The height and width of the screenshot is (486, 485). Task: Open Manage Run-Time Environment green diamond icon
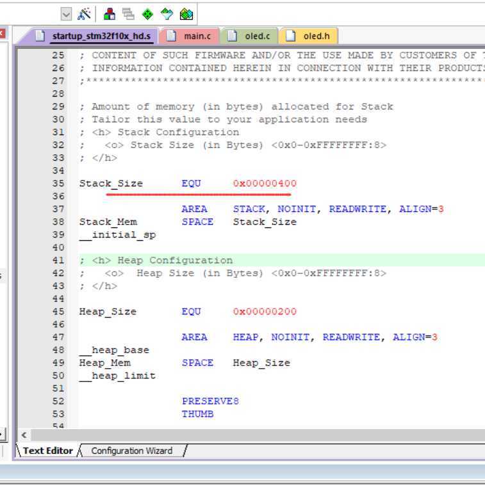click(147, 14)
